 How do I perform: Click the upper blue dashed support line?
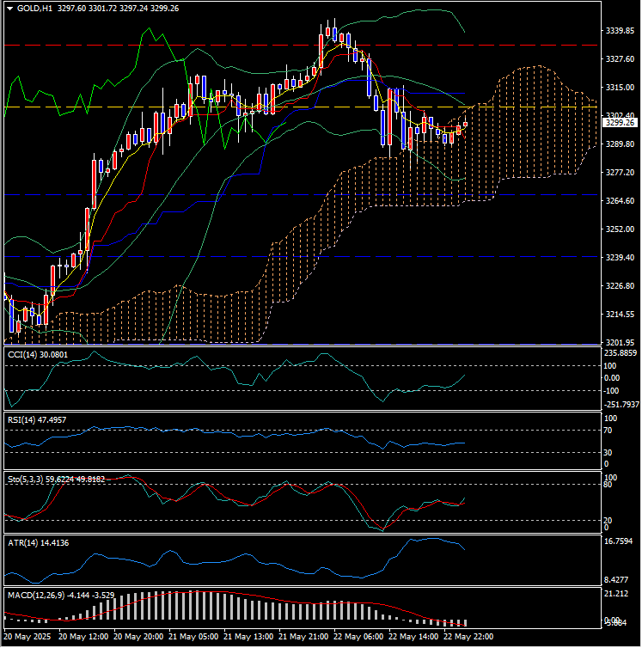pyautogui.click(x=172, y=194)
